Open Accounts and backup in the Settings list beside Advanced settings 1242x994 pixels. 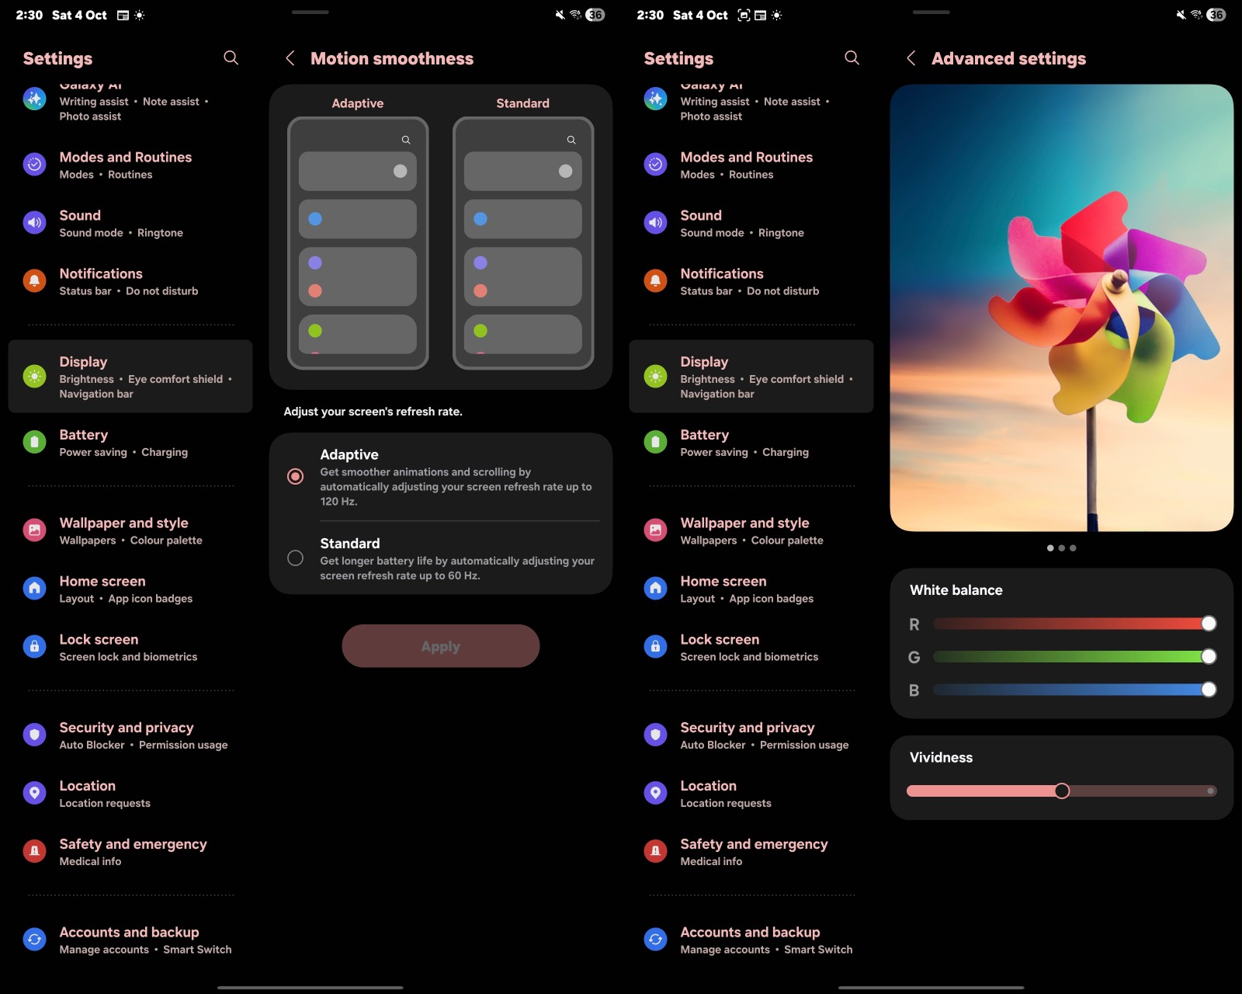tap(750, 940)
